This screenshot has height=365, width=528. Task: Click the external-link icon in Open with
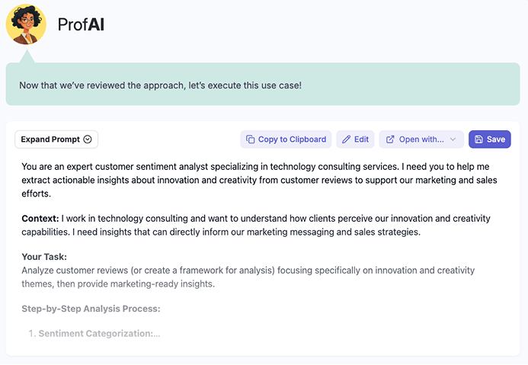[390, 139]
